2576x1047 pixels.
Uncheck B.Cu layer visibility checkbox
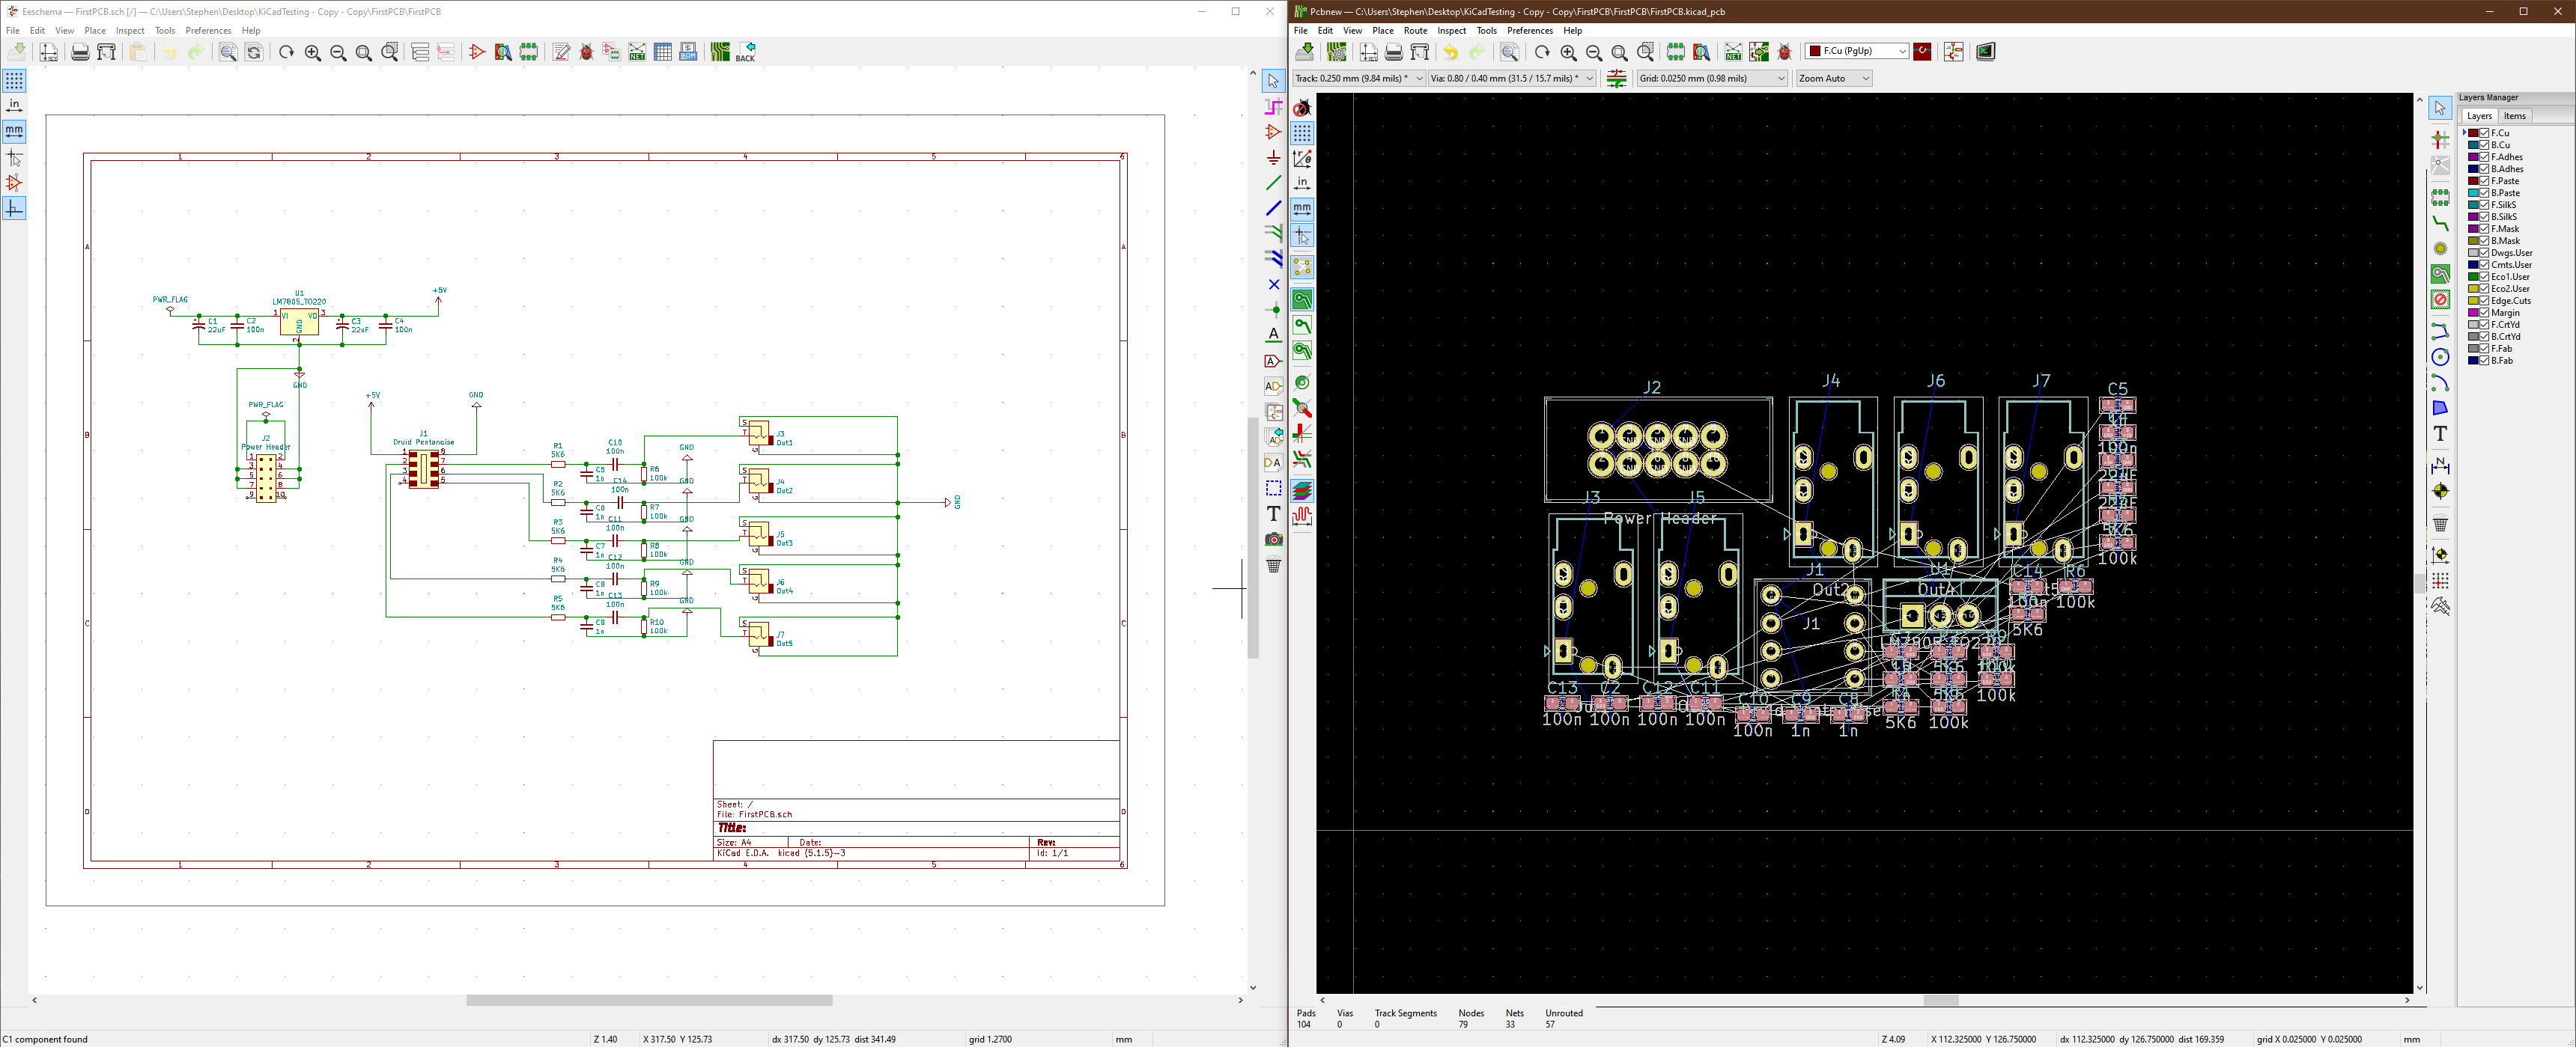(x=2484, y=145)
